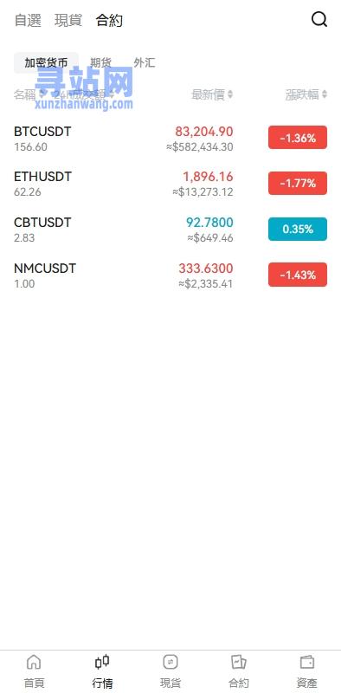Open search with the magnifier icon

click(x=318, y=19)
